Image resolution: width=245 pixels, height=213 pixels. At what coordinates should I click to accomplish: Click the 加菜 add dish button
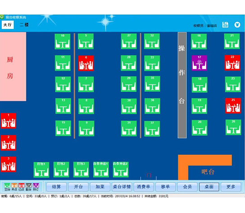(x=100, y=186)
